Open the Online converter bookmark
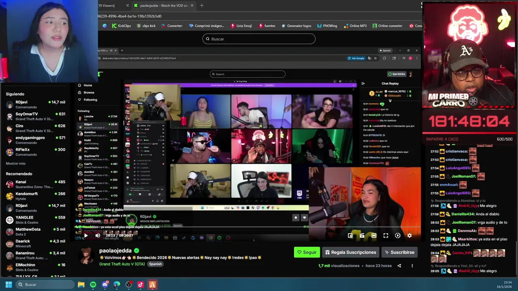Screen dimensions: 518x291 pos(387,26)
